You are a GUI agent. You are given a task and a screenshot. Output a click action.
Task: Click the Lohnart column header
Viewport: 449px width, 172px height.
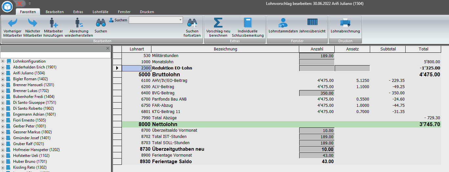(x=137, y=49)
